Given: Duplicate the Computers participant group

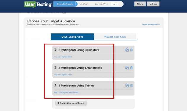Looking at the screenshot, I should [x=127, y=50].
